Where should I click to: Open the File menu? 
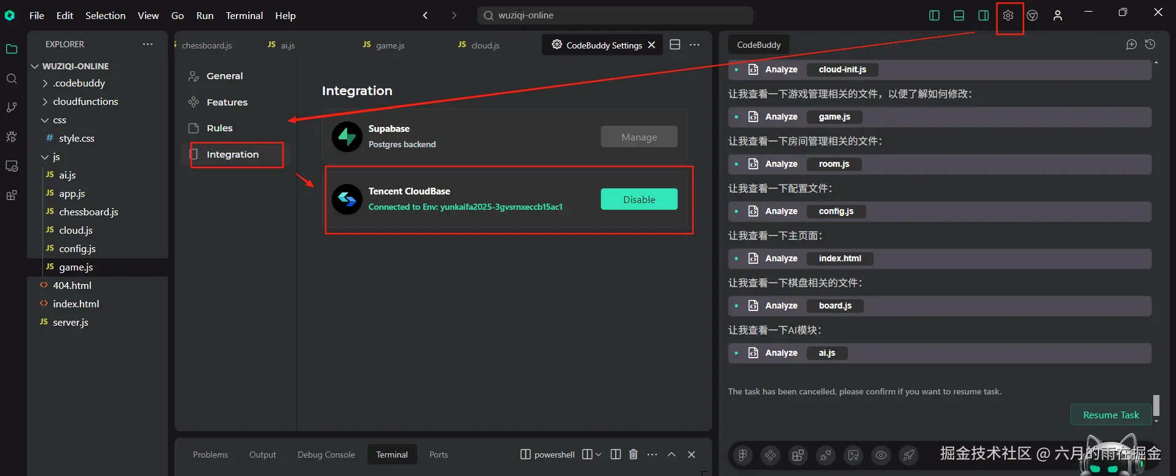(x=37, y=15)
